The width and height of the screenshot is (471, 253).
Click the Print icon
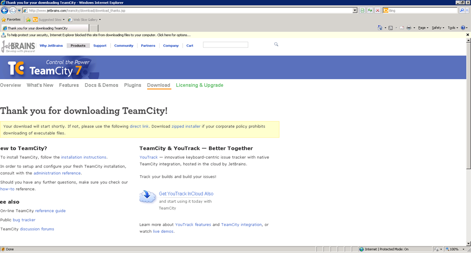[x=409, y=28]
